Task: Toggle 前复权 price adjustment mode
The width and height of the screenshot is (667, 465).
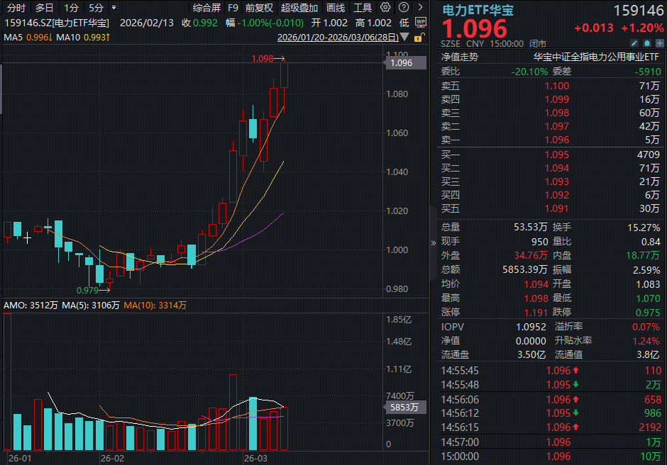Action: (x=259, y=8)
